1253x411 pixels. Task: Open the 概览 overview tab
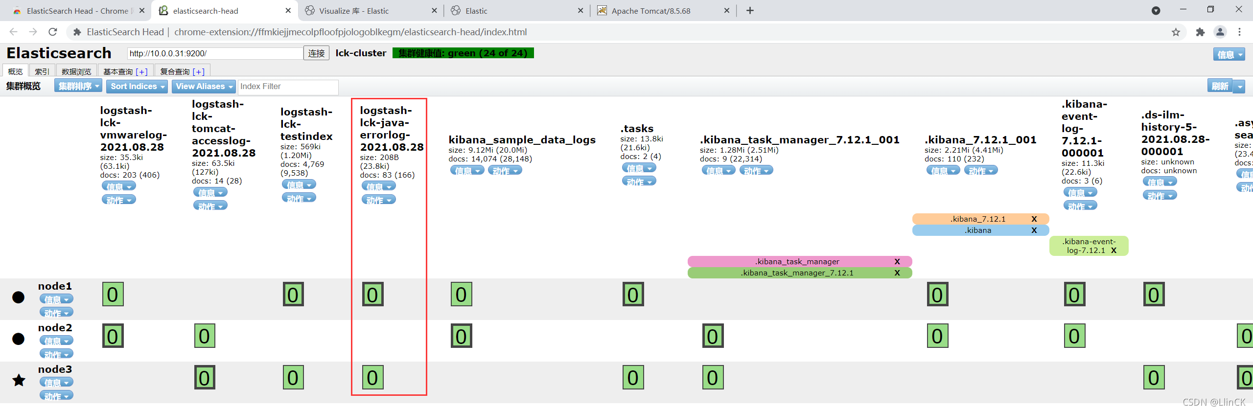[x=15, y=71]
